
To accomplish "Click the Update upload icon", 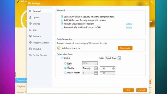I will coord(30,17).
